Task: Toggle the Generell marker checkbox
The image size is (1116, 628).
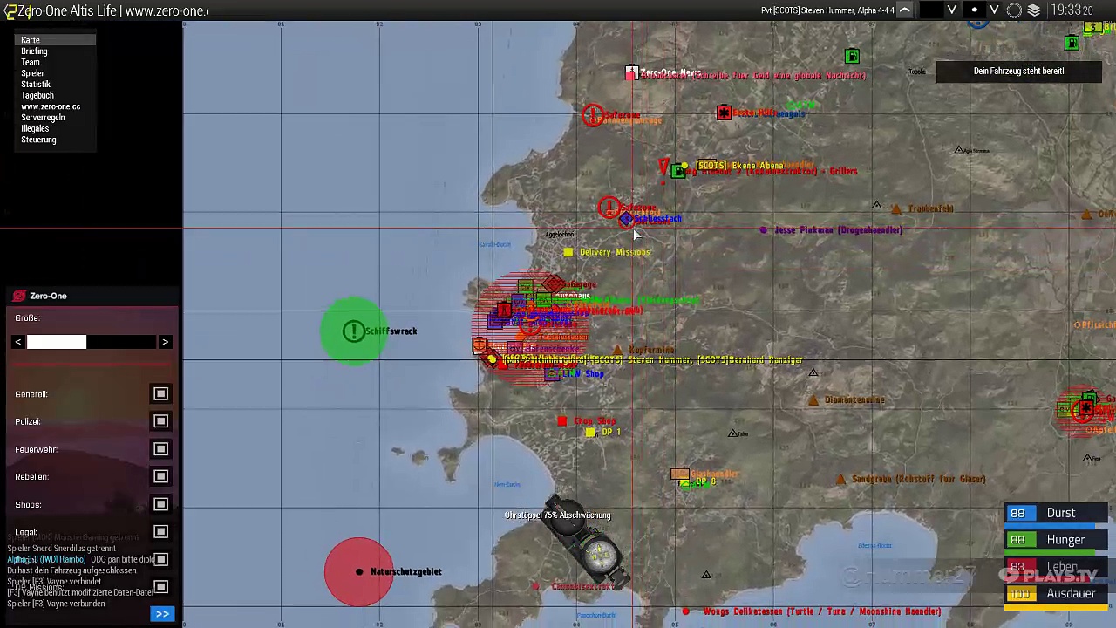Action: coord(160,394)
